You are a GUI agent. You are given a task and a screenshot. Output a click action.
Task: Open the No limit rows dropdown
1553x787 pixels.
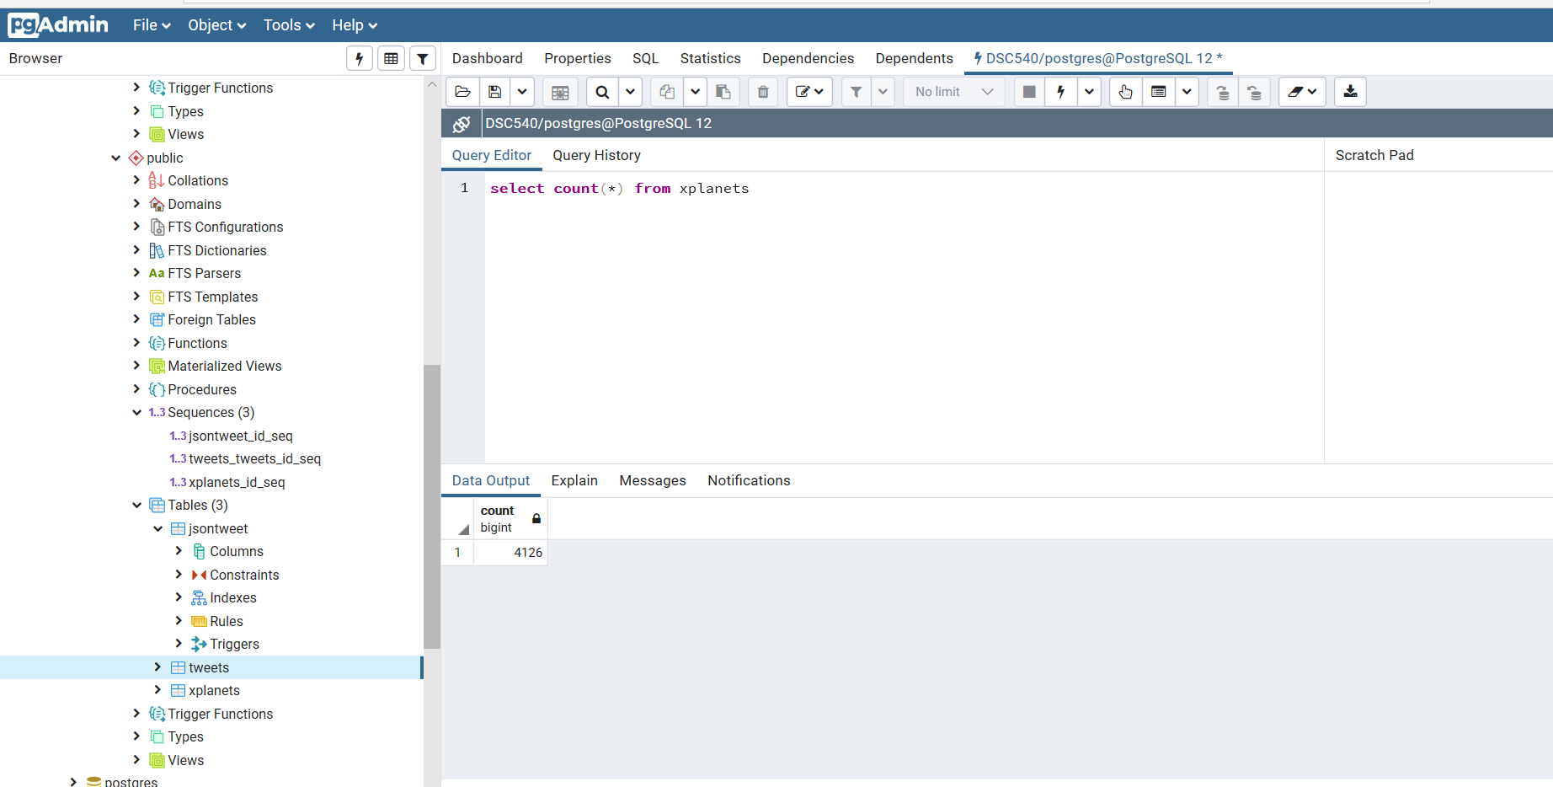pyautogui.click(x=954, y=92)
